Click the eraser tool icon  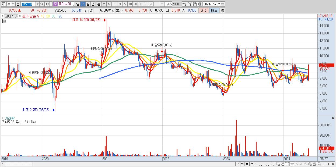[x=310, y=164]
